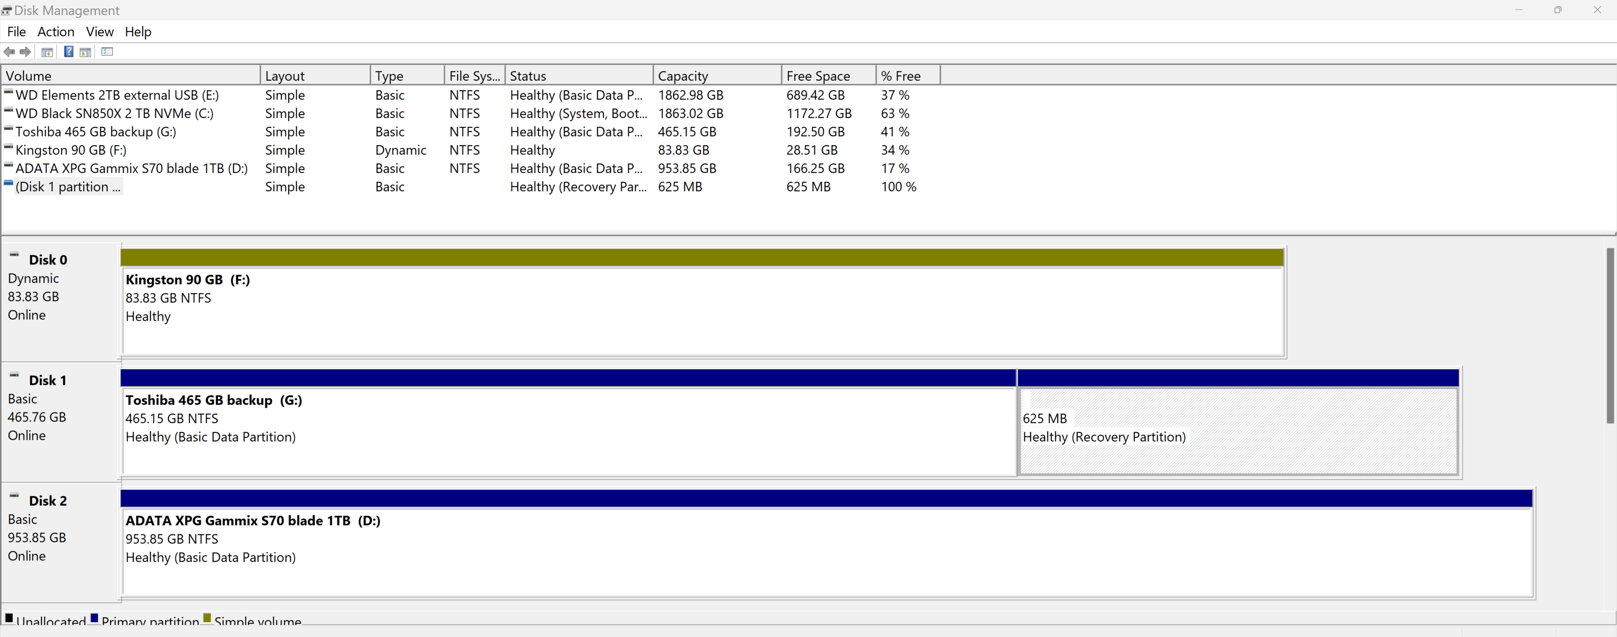This screenshot has width=1617, height=637.
Task: Click the Forward arrow toolbar icon
Action: click(25, 51)
